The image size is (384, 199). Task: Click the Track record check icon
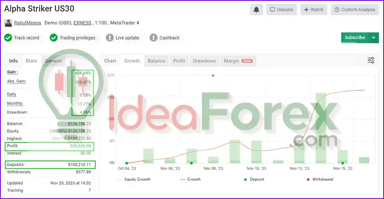pos(8,38)
